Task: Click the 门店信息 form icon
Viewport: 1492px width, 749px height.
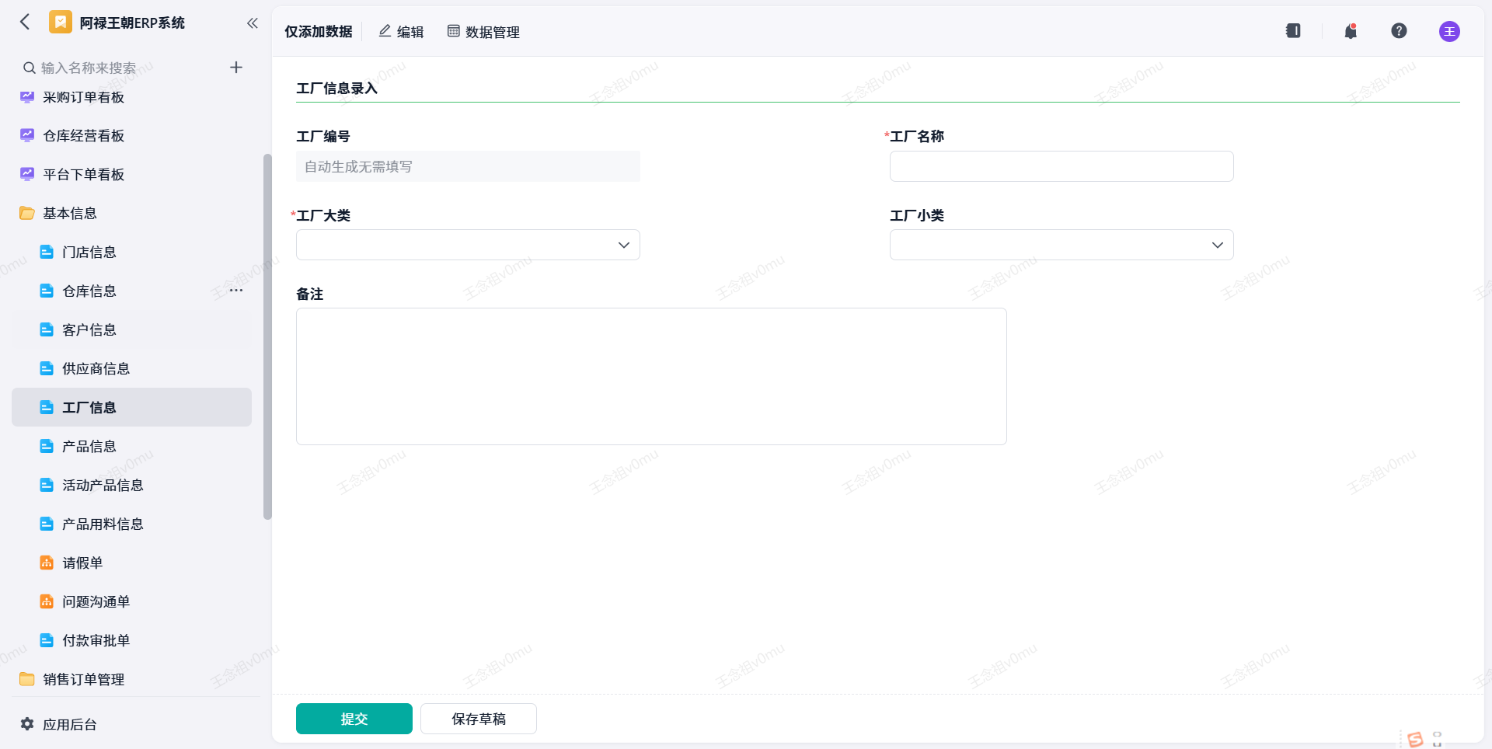Action: 47,252
